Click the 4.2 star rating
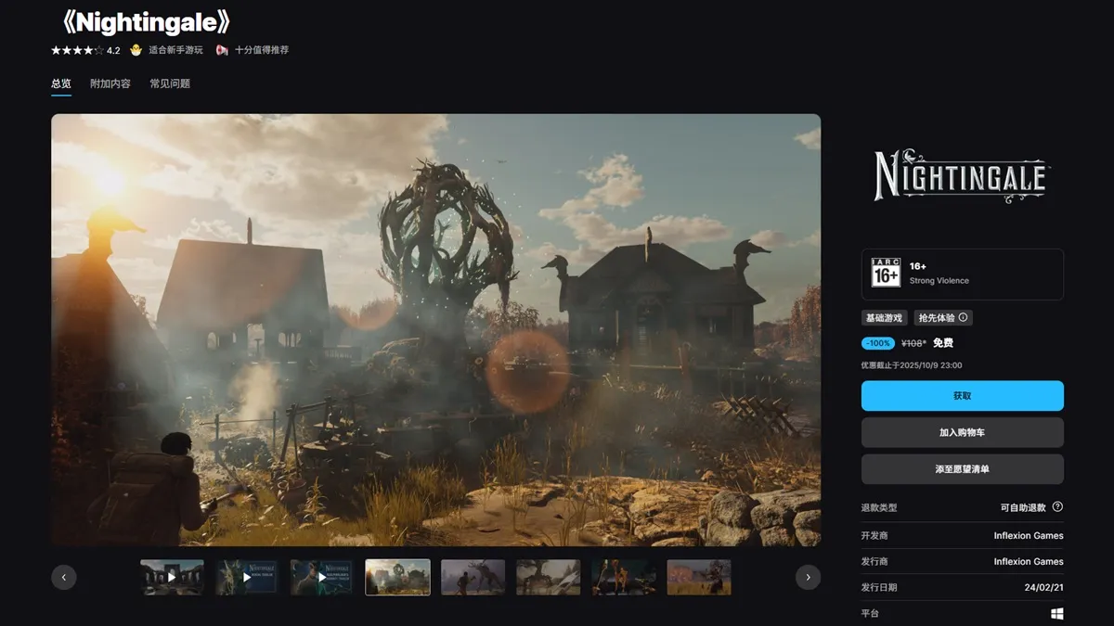 [x=85, y=50]
